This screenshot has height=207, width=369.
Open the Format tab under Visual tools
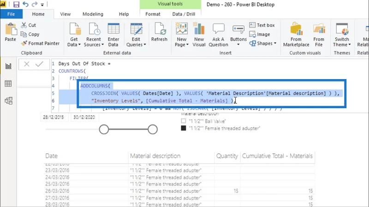click(x=153, y=14)
